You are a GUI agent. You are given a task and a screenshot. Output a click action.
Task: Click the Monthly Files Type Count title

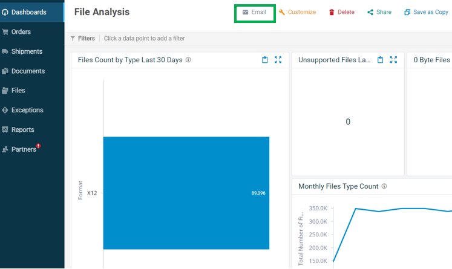pyautogui.click(x=338, y=186)
